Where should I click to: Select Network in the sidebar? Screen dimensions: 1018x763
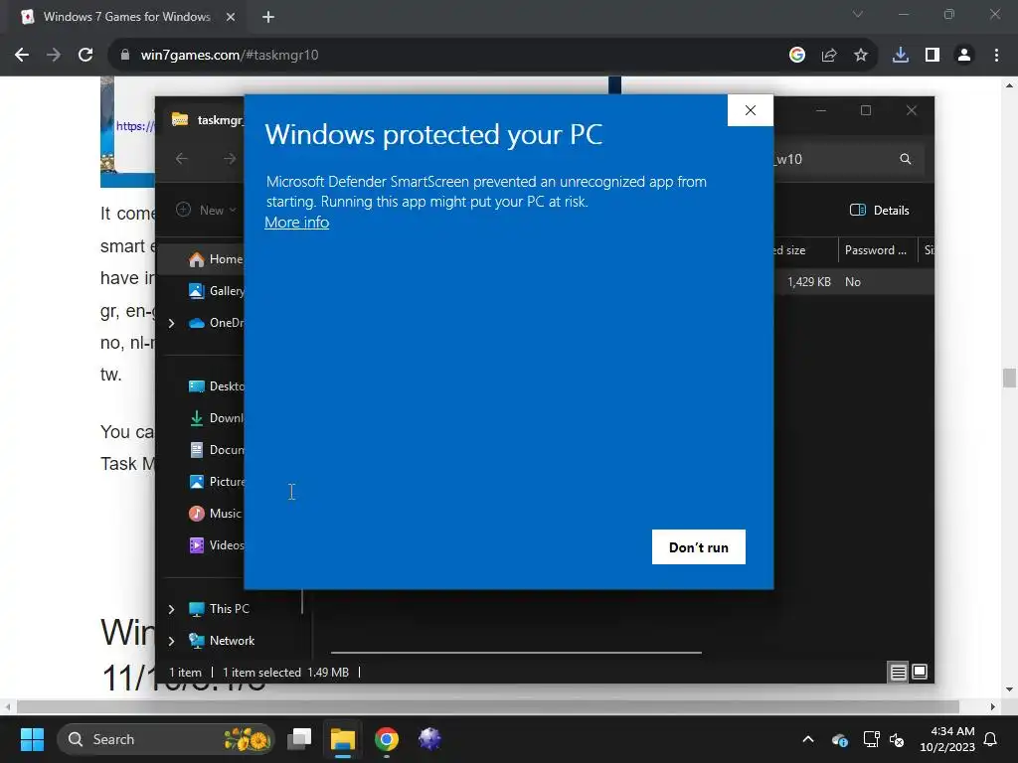pos(222,641)
